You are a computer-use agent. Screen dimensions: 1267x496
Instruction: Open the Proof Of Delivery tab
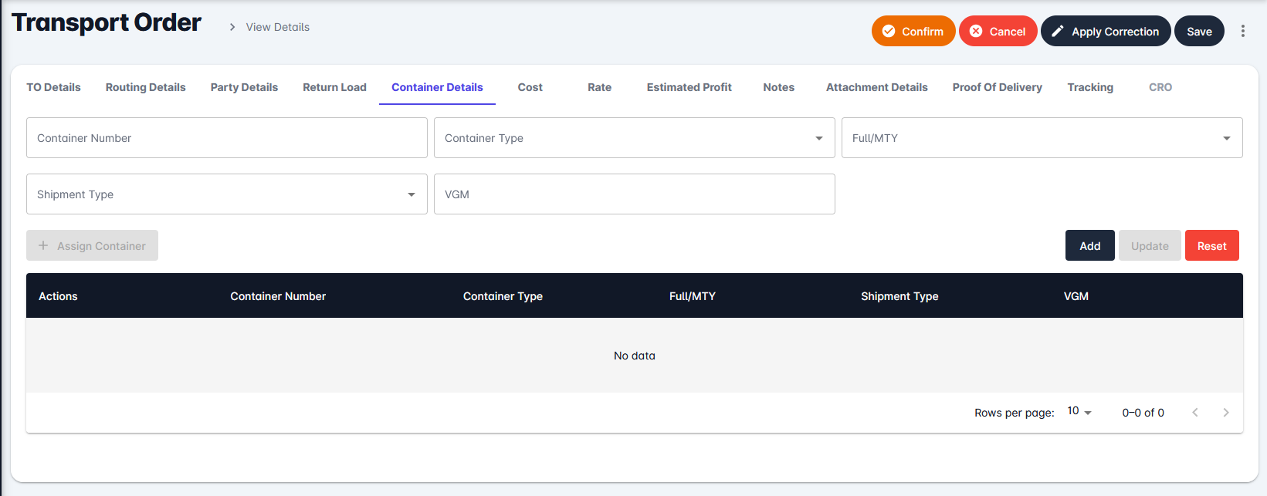point(997,87)
